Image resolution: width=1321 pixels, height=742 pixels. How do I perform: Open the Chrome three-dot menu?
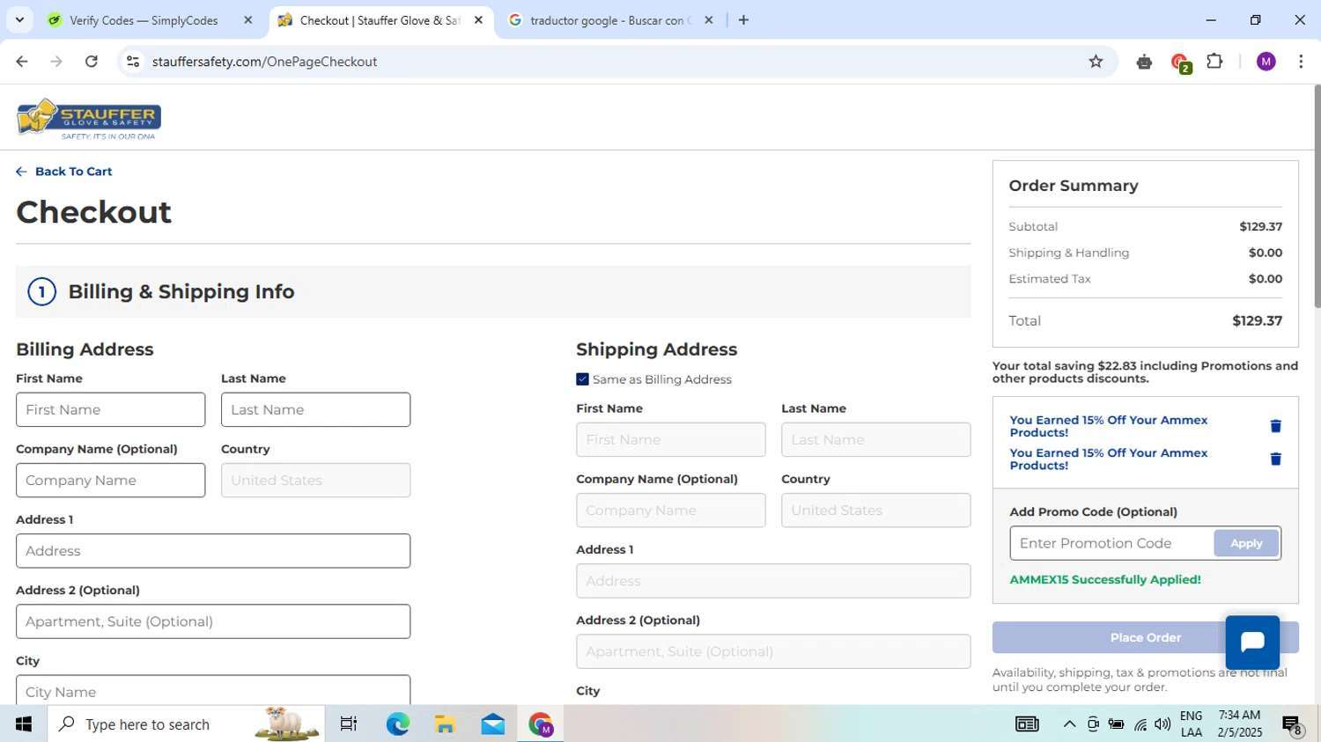(x=1301, y=62)
